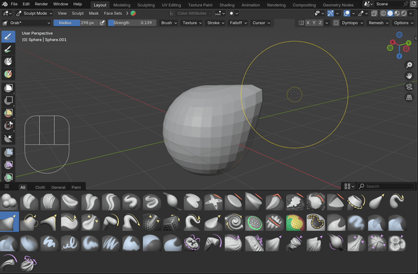The image size is (418, 274).
Task: Toggle X-ray display mode
Action: [x=374, y=13]
